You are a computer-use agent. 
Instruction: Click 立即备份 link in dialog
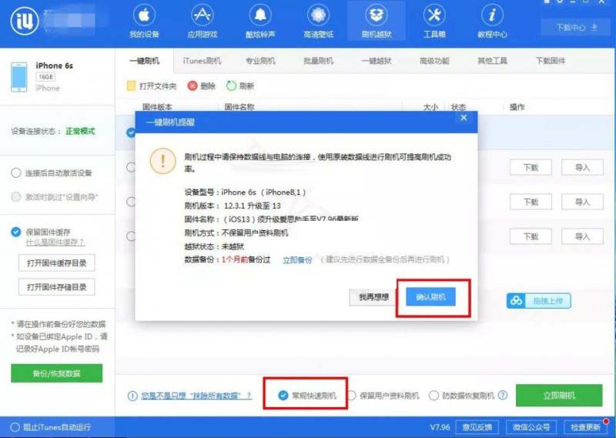click(x=297, y=260)
